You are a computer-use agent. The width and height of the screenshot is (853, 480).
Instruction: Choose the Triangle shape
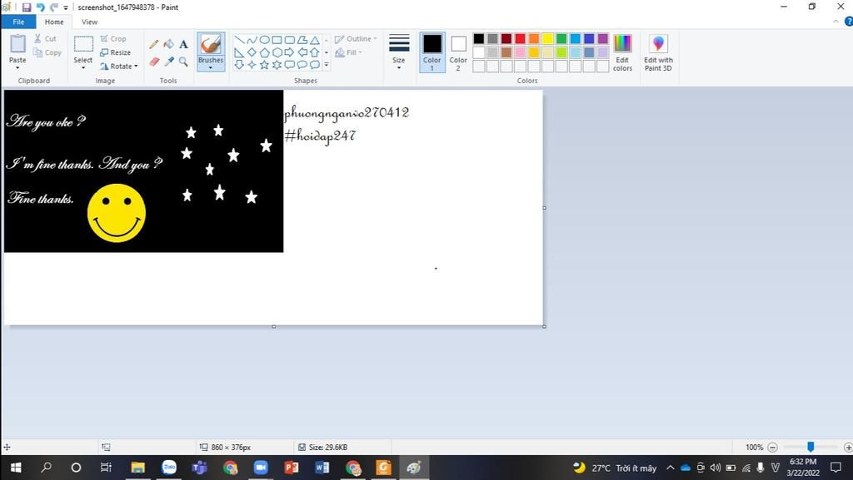tap(314, 40)
